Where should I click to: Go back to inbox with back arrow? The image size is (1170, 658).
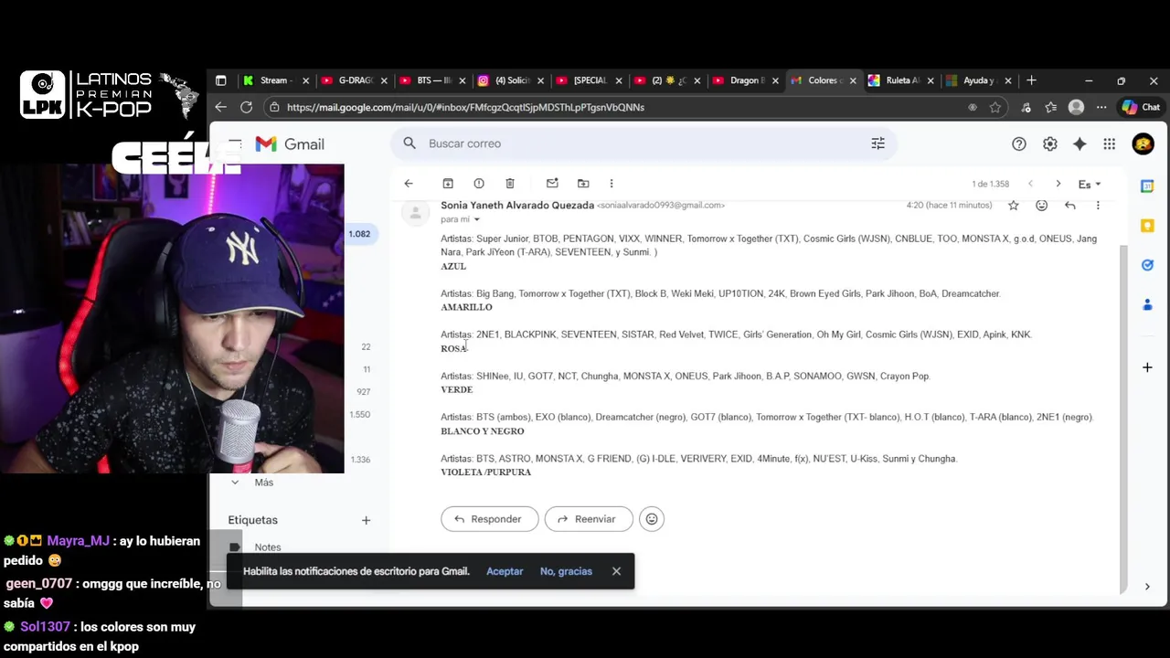click(x=409, y=184)
